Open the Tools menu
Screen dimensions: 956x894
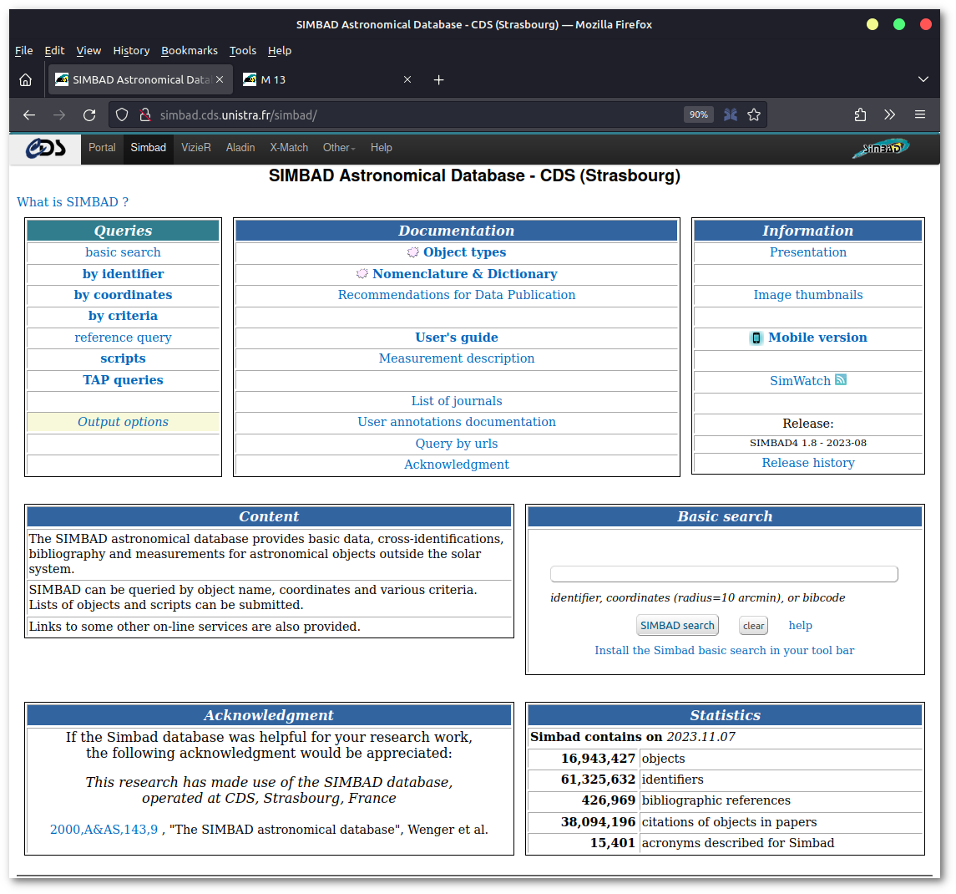(x=243, y=51)
